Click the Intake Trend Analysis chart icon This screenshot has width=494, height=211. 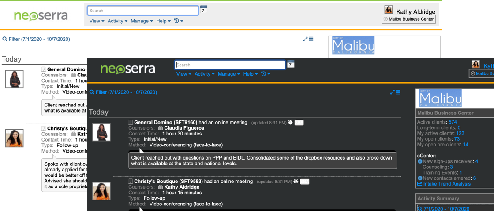(x=419, y=184)
